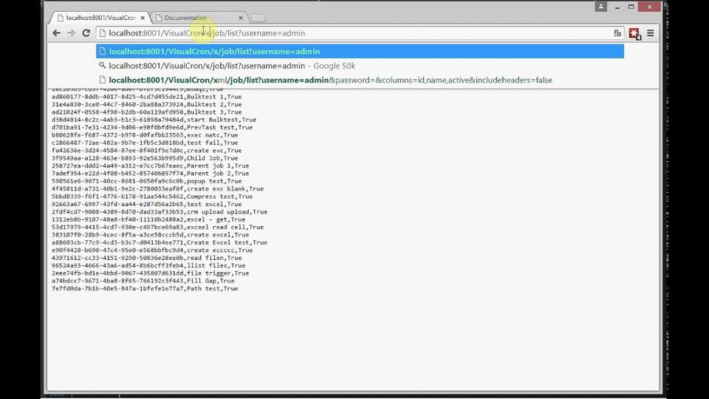Close the Documentation tab
Screen dimensions: 709x399
tap(241, 18)
